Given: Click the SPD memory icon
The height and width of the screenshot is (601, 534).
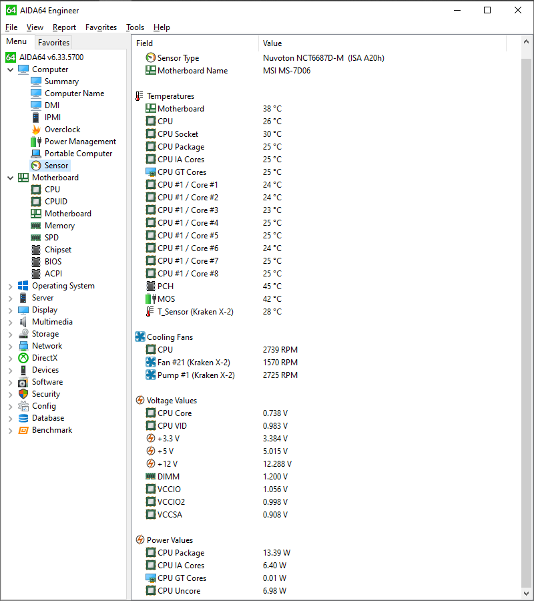Looking at the screenshot, I should (36, 238).
